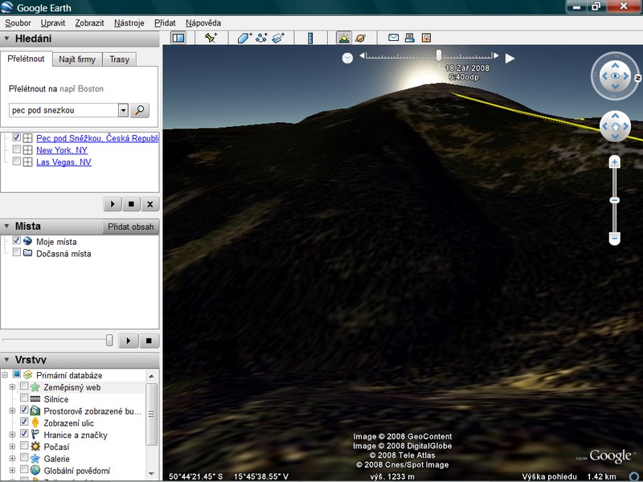Viewport: 643px width, 482px height.
Task: Add a path using toolbar icon
Action: 261,38
